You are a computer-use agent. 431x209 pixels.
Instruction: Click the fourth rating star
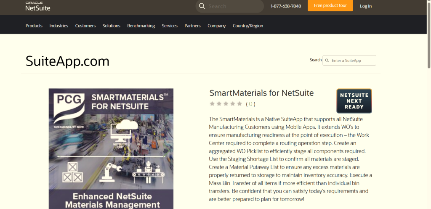233,104
